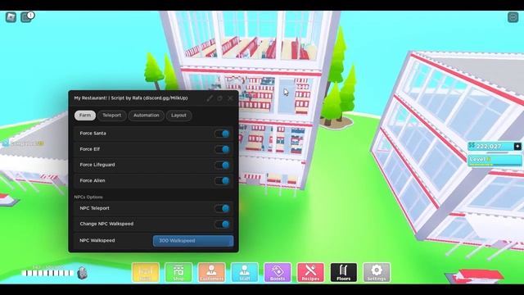Toggle the Change NPC Walkspeed switch
This screenshot has height=295, width=524.
point(222,224)
